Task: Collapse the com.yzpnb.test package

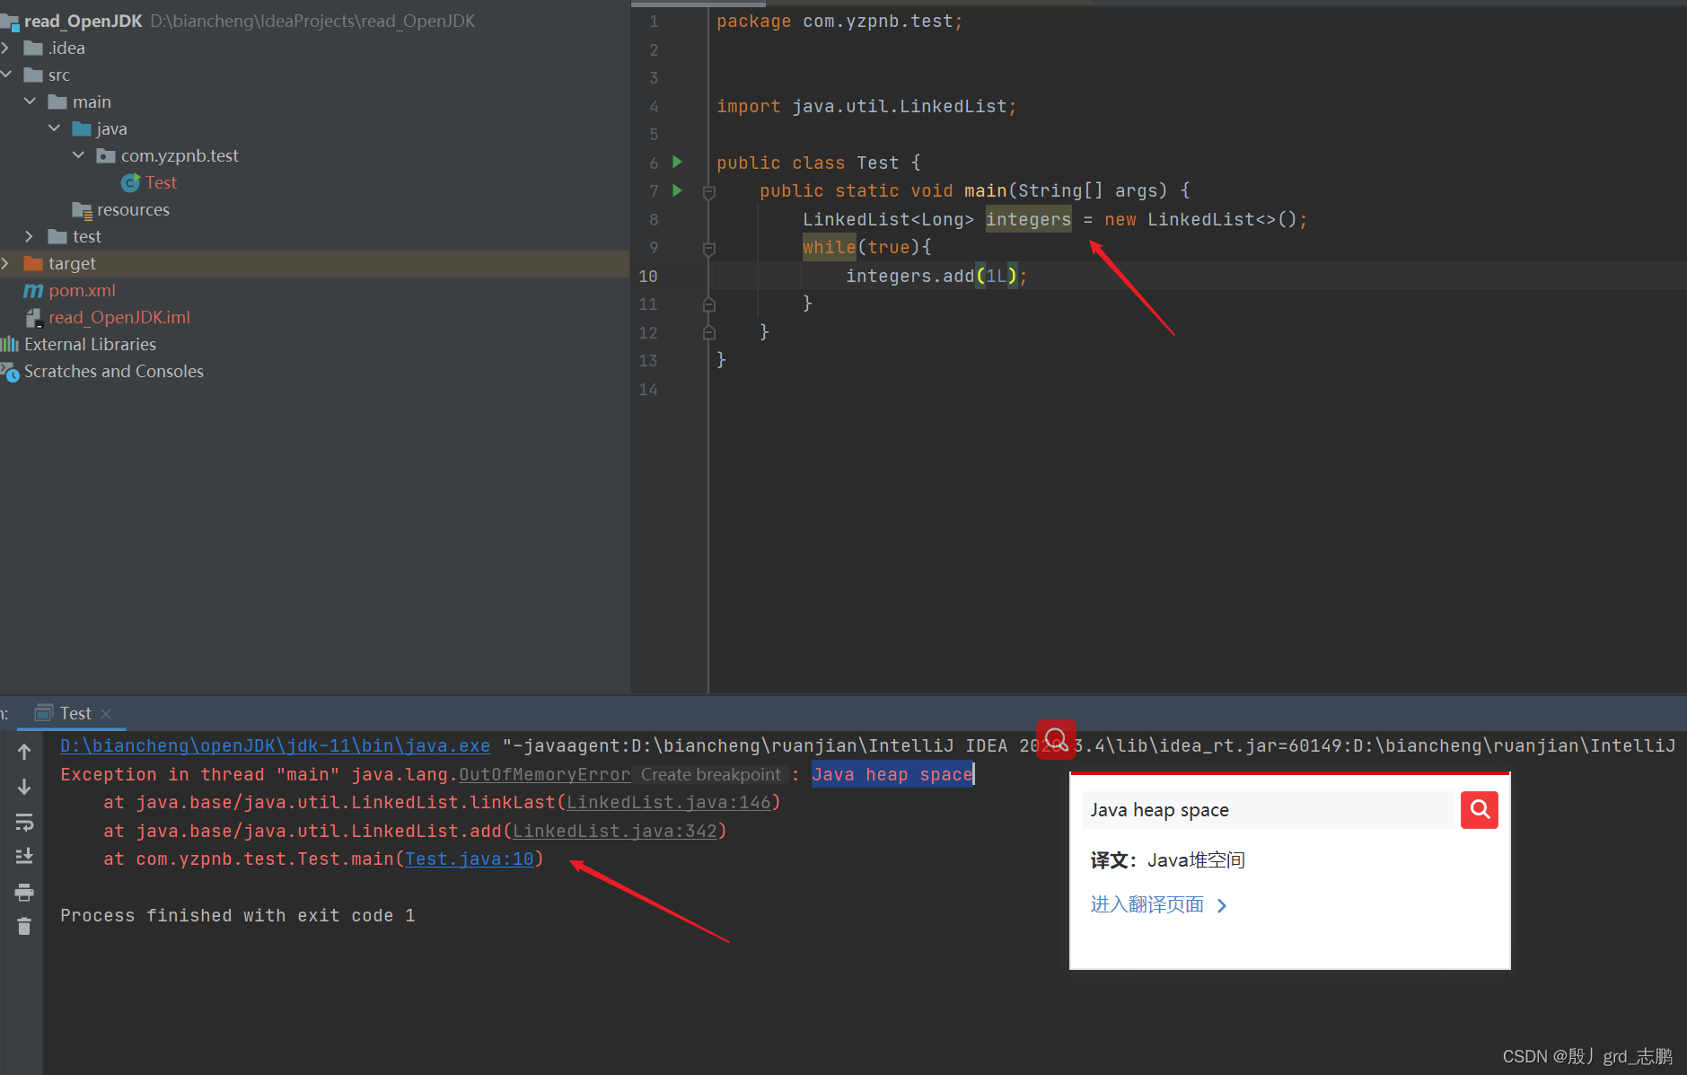Action: [78, 155]
